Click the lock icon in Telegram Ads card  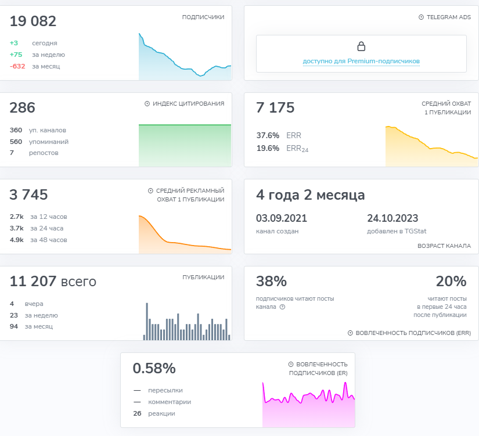[361, 46]
